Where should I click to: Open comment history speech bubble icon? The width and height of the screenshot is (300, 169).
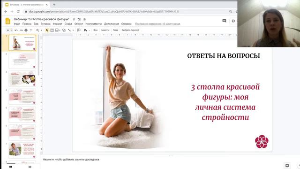(224, 21)
